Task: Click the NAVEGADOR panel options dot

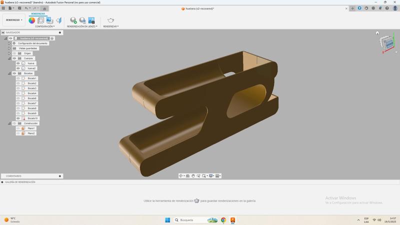Action: [60, 32]
